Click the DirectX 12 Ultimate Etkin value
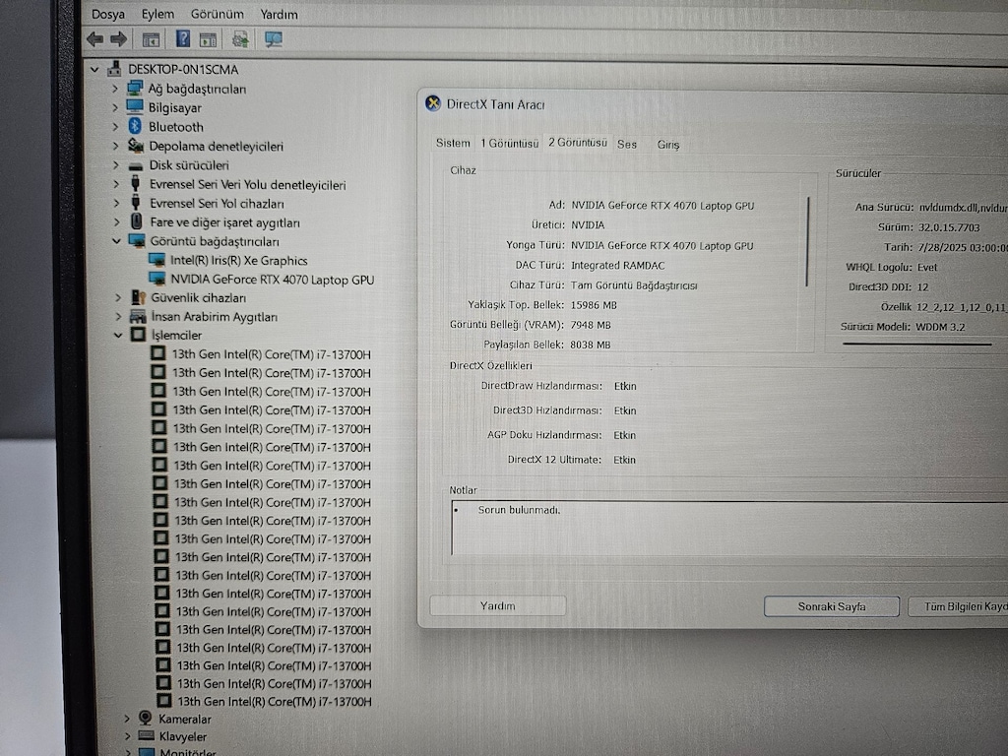This screenshot has height=756, width=1008. click(x=624, y=460)
